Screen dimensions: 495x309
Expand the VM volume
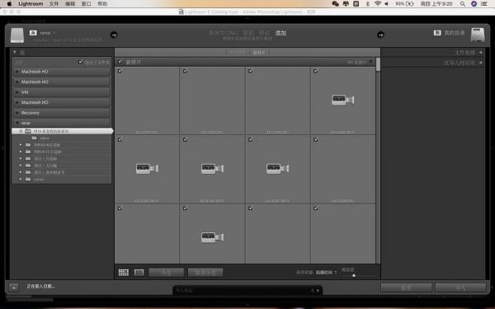pyautogui.click(x=17, y=92)
